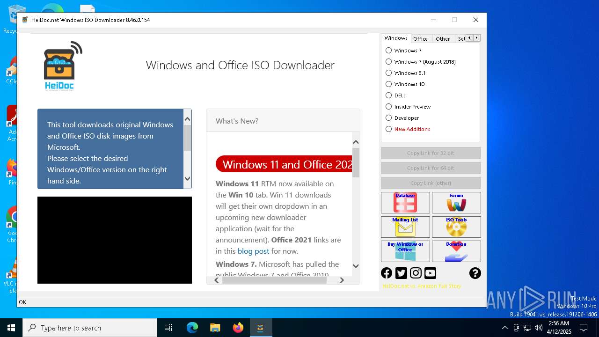Open the Mailing List icon button
The height and width of the screenshot is (337, 599).
click(405, 227)
